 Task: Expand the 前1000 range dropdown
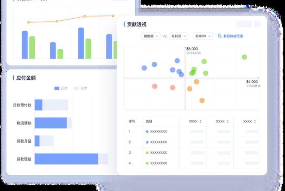[x=203, y=36]
